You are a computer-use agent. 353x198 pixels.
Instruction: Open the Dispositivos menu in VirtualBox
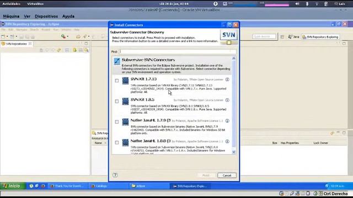(x=46, y=16)
